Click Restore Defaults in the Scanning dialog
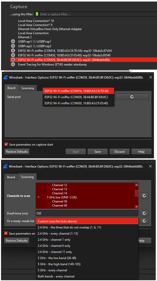This screenshot has width=157, height=281. pyautogui.click(x=17, y=240)
